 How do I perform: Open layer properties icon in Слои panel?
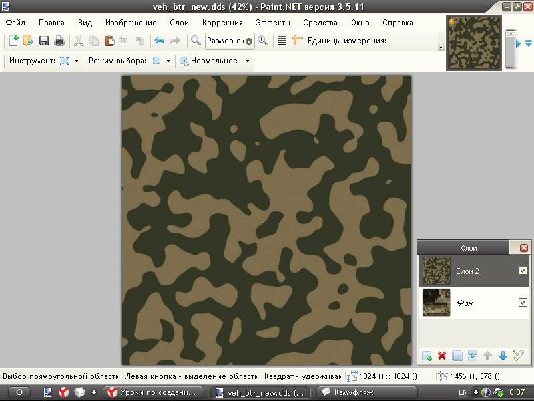[x=519, y=356]
